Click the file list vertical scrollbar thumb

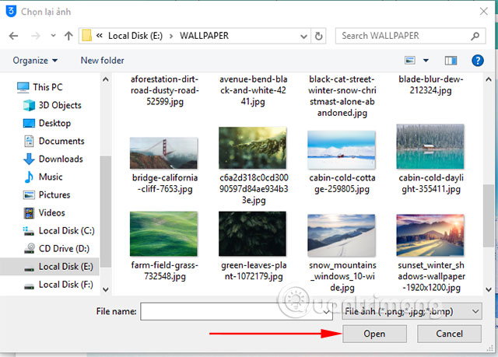coord(489,215)
